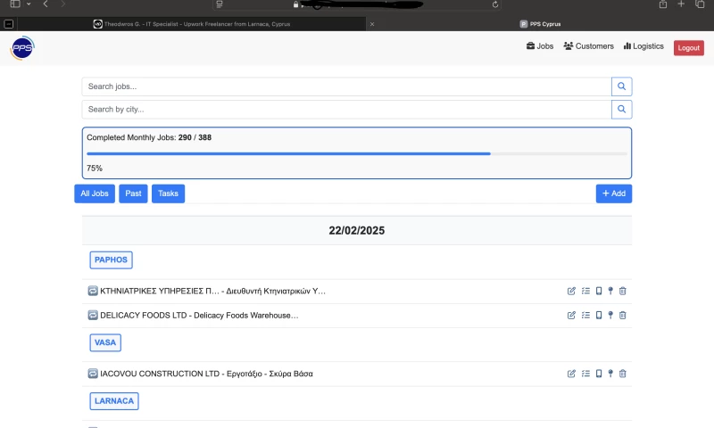Screen dimensions: 714x428
Task: Delete the DELICACY FOODS LTD job
Action: pos(622,315)
